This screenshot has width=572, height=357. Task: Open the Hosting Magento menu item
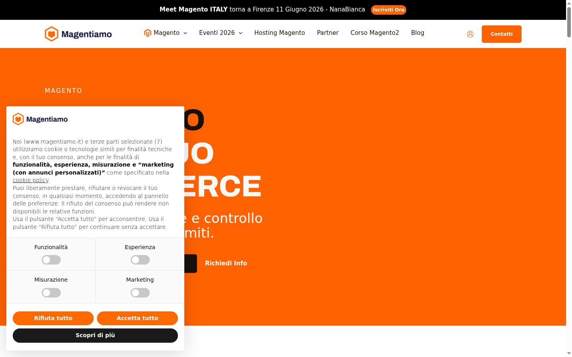280,33
